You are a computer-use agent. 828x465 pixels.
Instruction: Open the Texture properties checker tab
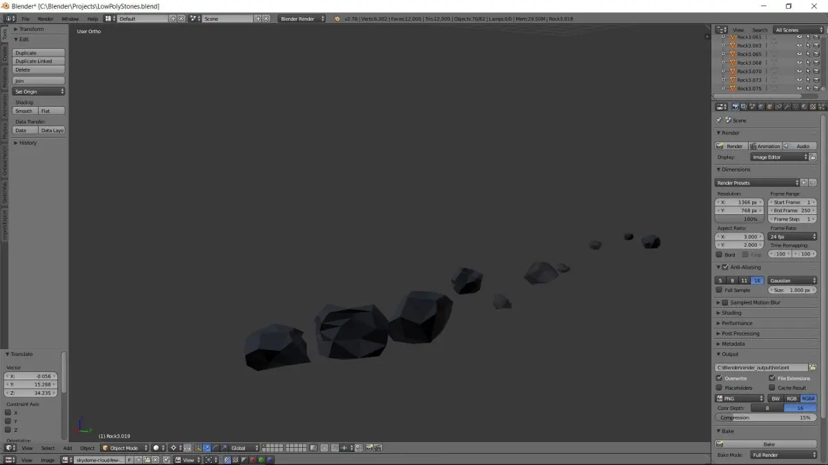coord(813,107)
